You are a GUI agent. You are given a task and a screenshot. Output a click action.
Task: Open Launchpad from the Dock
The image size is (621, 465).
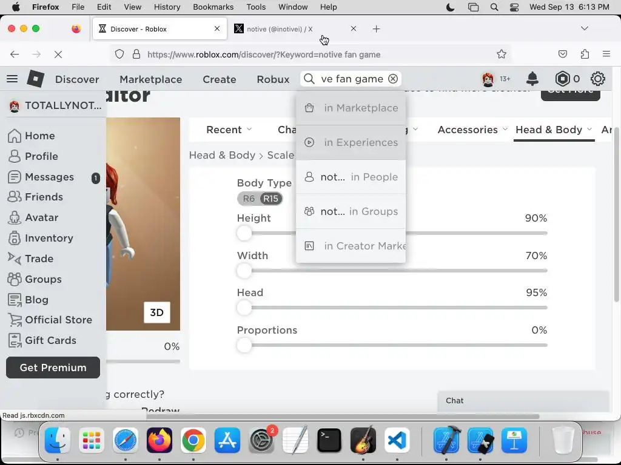point(92,440)
